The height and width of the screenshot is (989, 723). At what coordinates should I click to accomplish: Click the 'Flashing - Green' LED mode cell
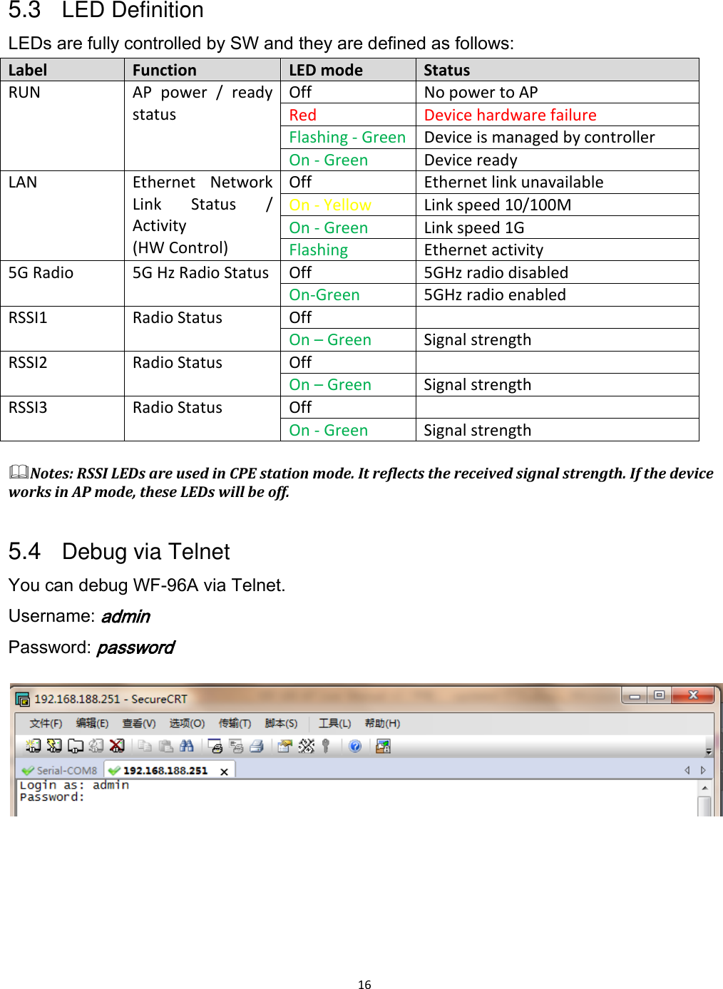[347, 137]
